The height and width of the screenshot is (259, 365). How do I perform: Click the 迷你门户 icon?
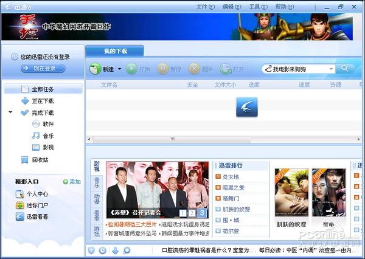click(20, 205)
